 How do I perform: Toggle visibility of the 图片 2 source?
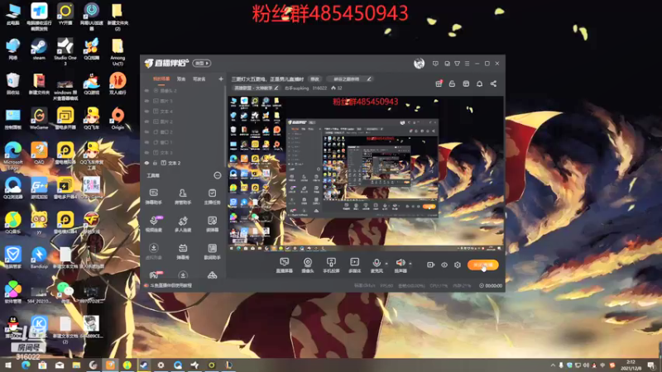click(x=146, y=122)
